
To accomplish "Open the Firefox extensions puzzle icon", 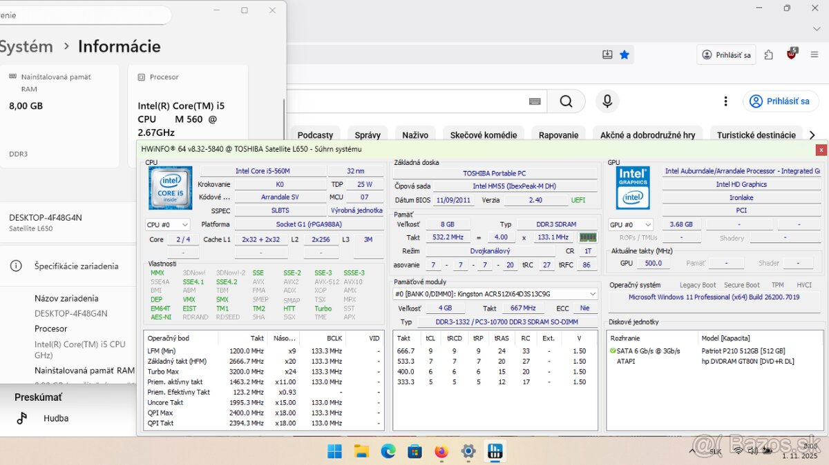I will pyautogui.click(x=769, y=55).
